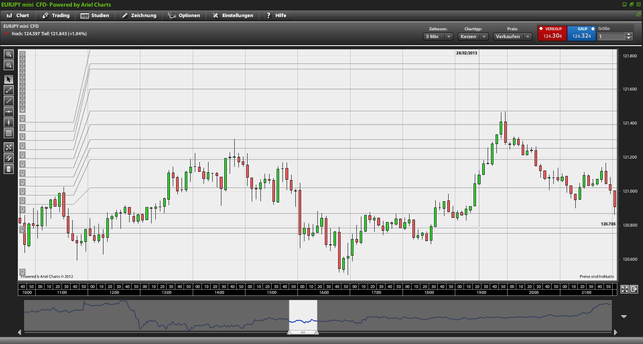This screenshot has width=643, height=344.
Task: Collapse the overview navigator with the down triangle
Action: pyautogui.click(x=623, y=317)
